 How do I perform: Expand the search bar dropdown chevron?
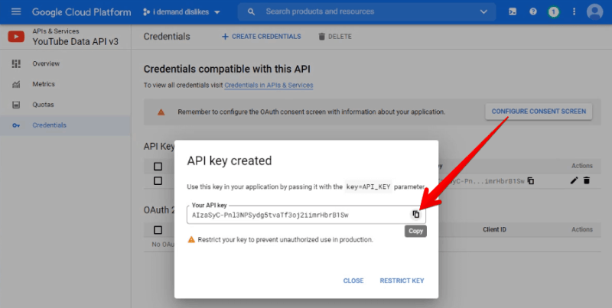(x=483, y=11)
